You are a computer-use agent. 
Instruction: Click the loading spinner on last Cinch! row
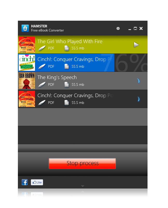pyautogui.click(x=138, y=99)
